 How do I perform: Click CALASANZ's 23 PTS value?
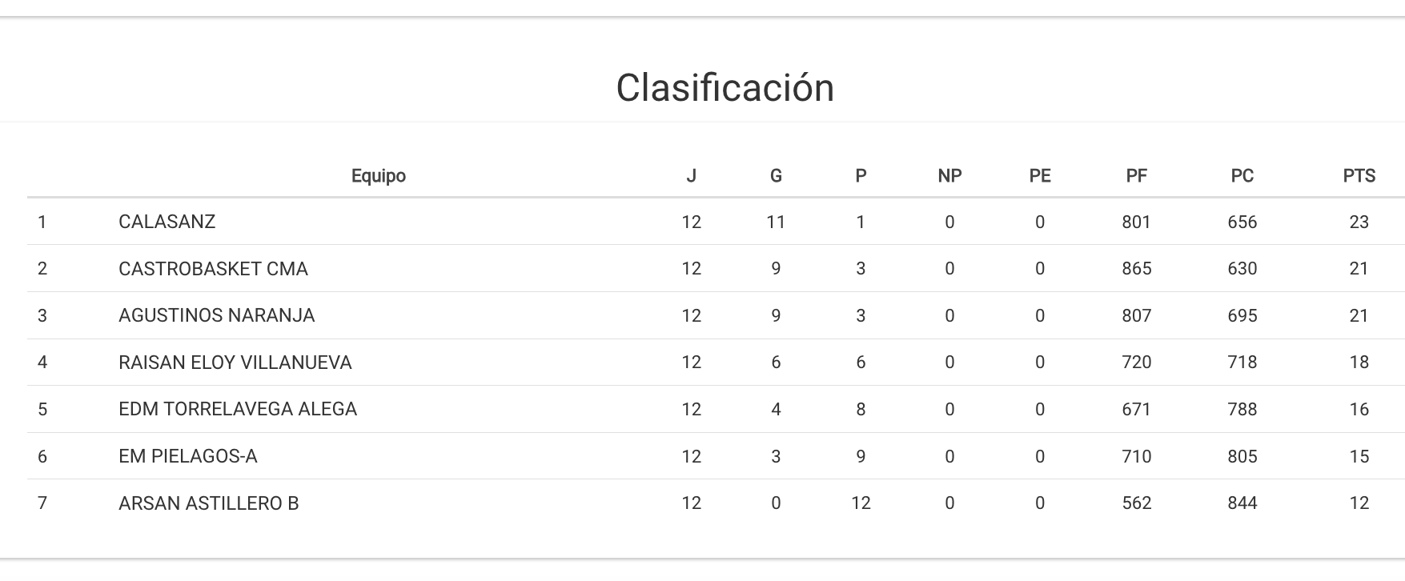pos(1359,222)
